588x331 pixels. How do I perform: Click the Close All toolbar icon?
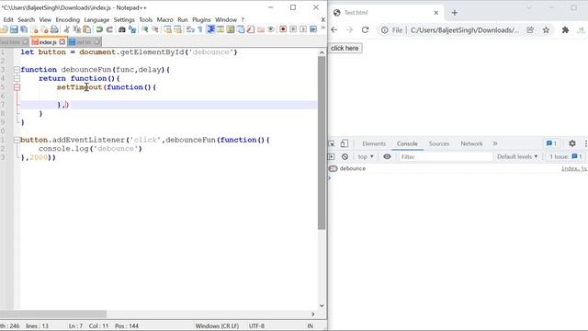coord(45,29)
